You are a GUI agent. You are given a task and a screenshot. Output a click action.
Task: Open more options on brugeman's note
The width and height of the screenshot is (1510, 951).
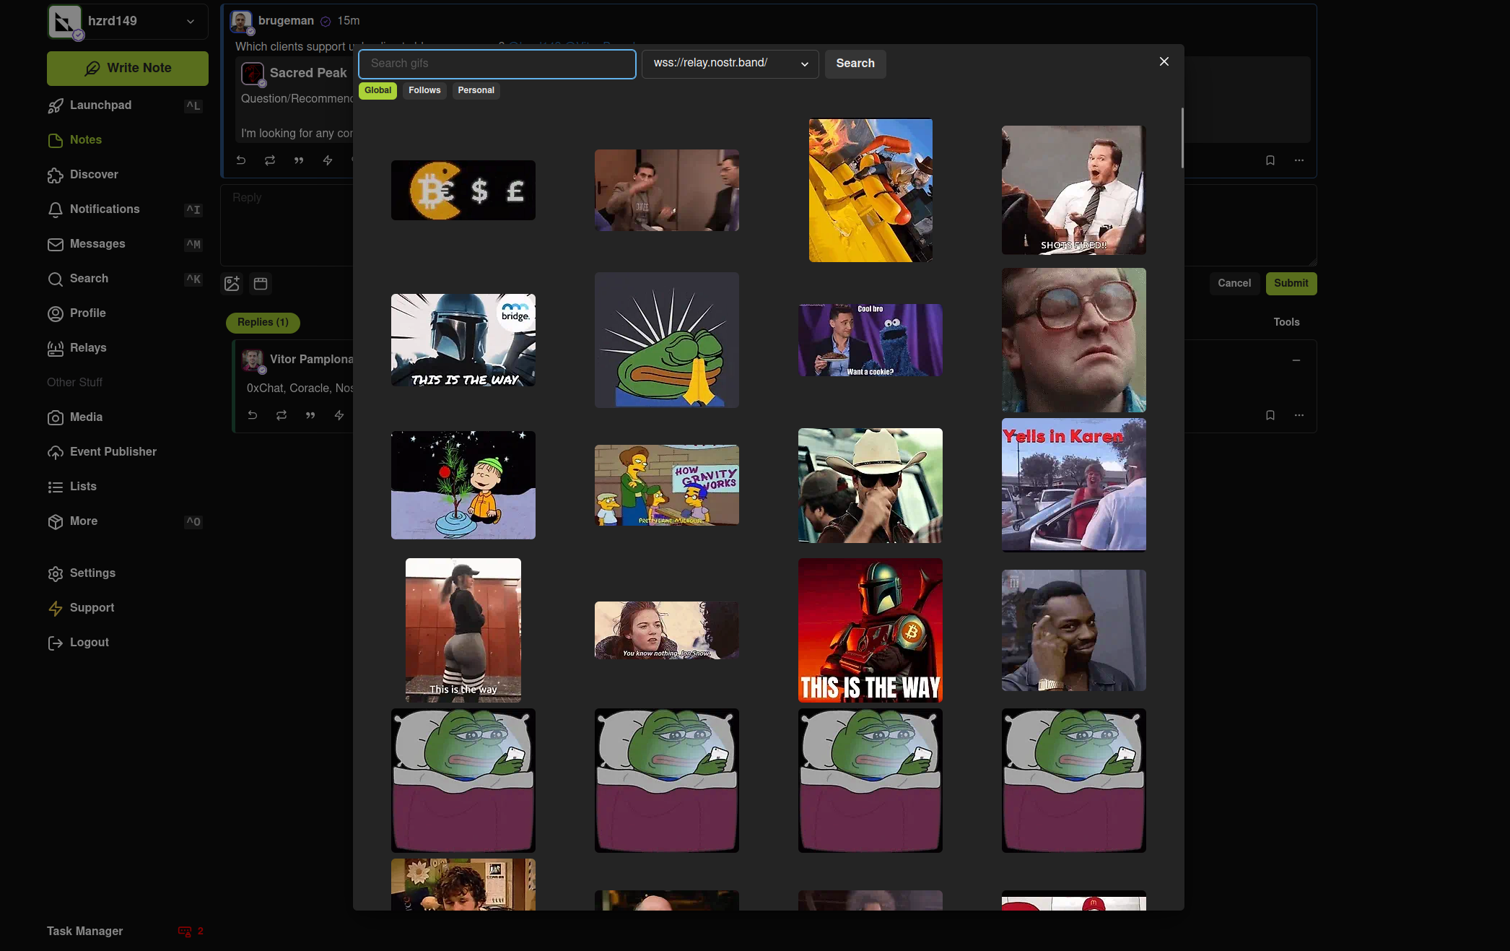point(1299,160)
